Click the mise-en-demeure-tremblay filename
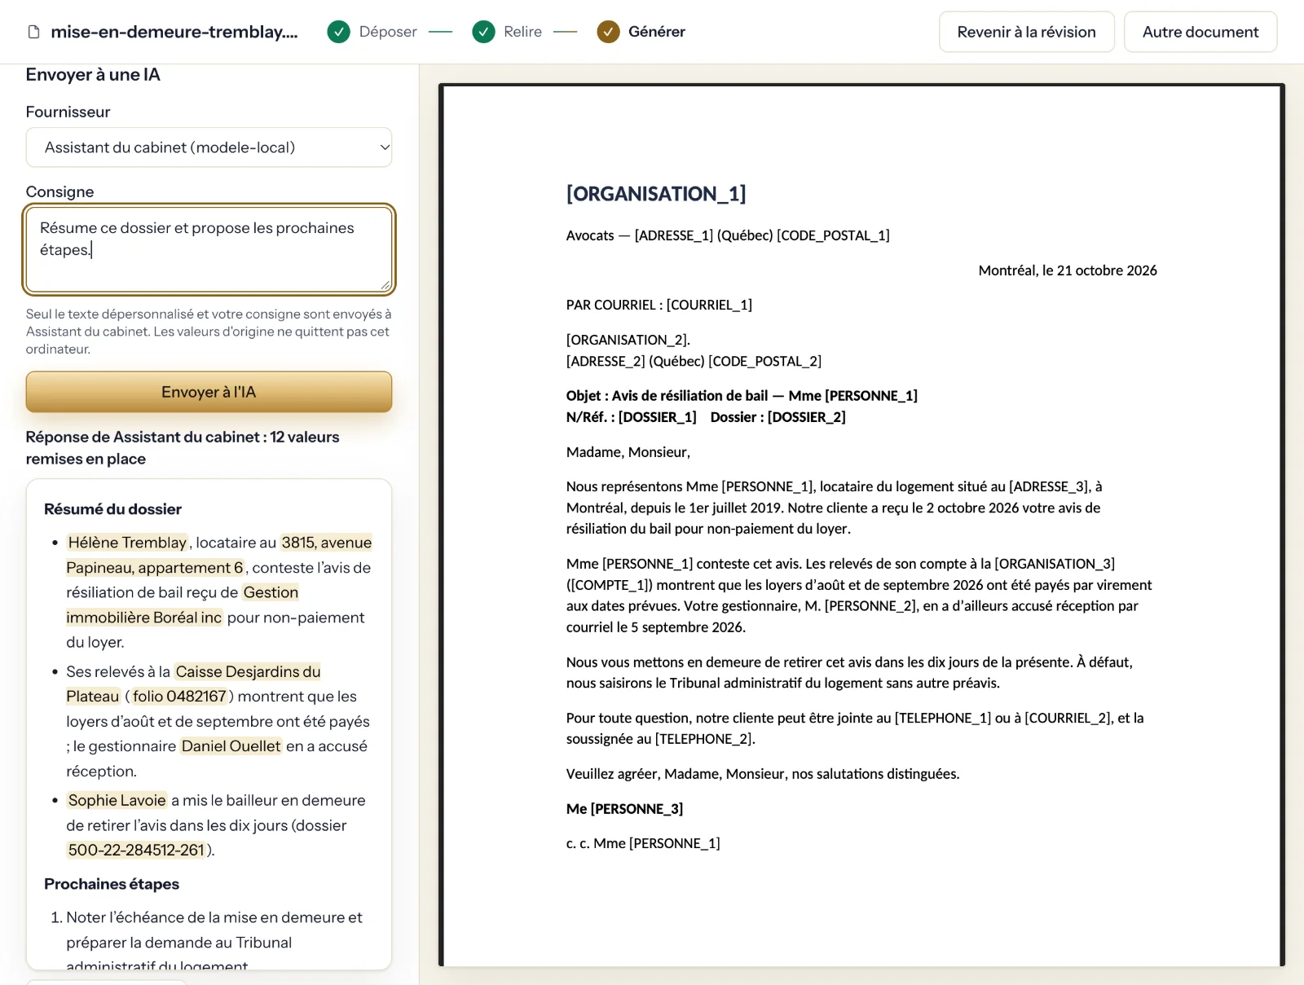 (174, 32)
